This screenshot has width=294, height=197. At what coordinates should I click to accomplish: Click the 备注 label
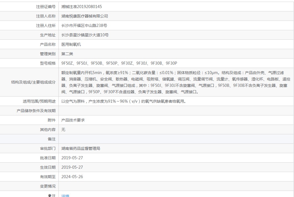52,139
